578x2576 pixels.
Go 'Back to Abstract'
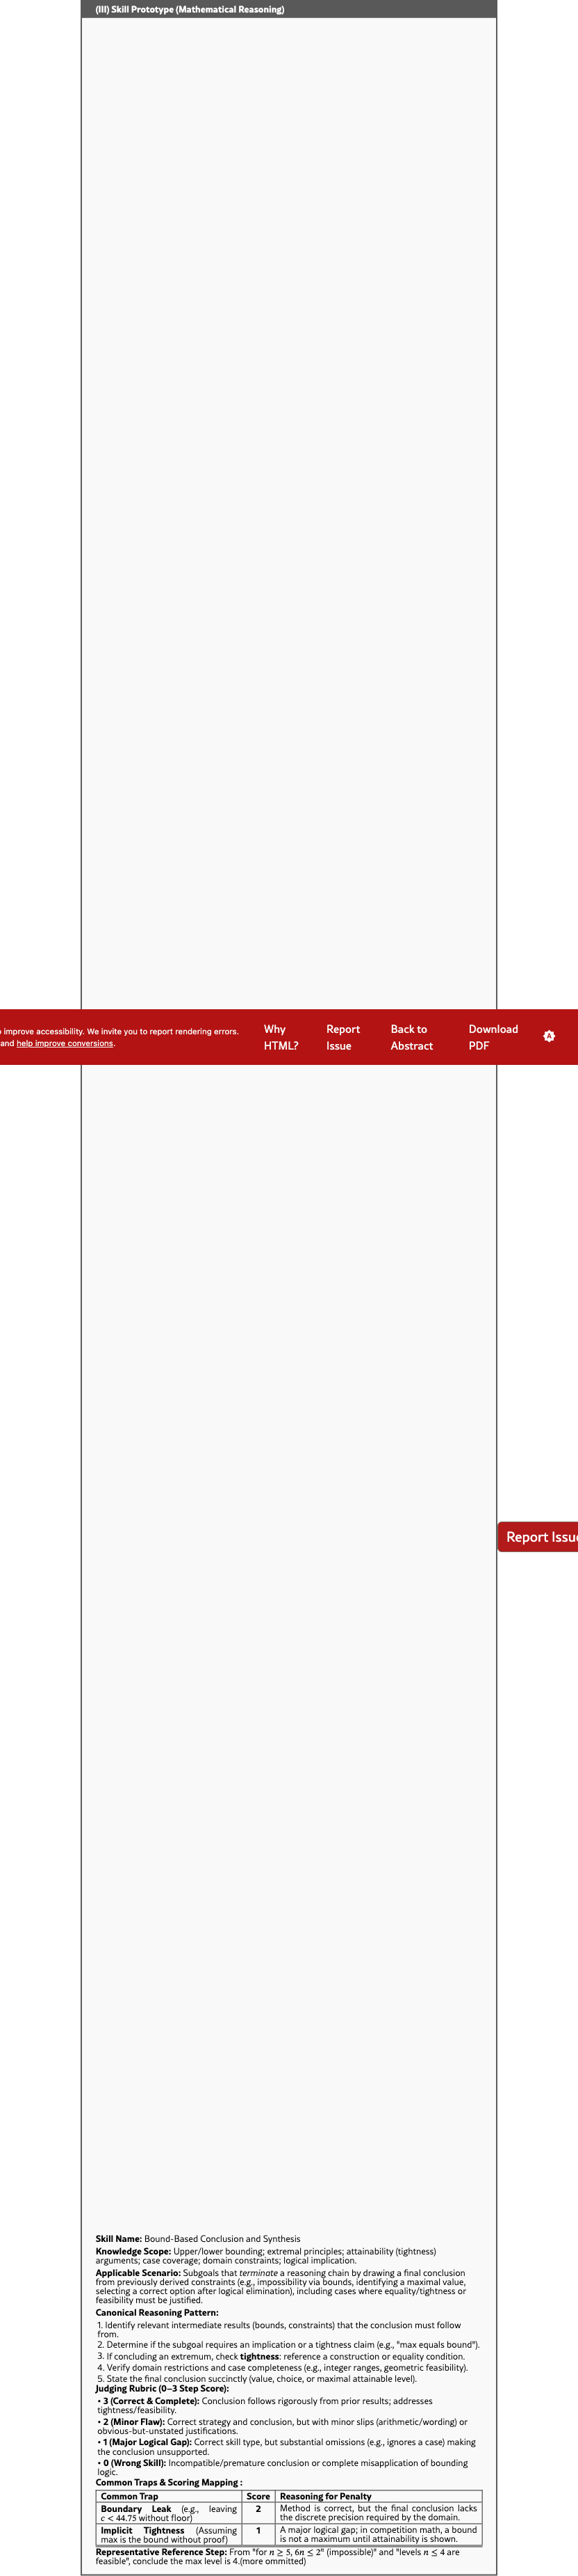(411, 1037)
